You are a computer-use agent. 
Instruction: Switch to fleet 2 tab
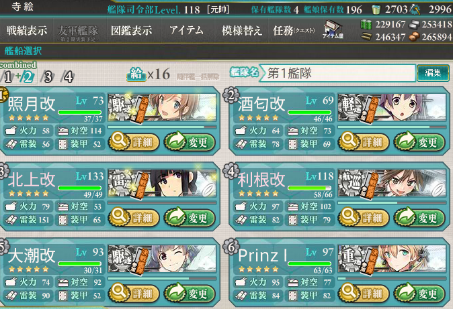[28, 76]
